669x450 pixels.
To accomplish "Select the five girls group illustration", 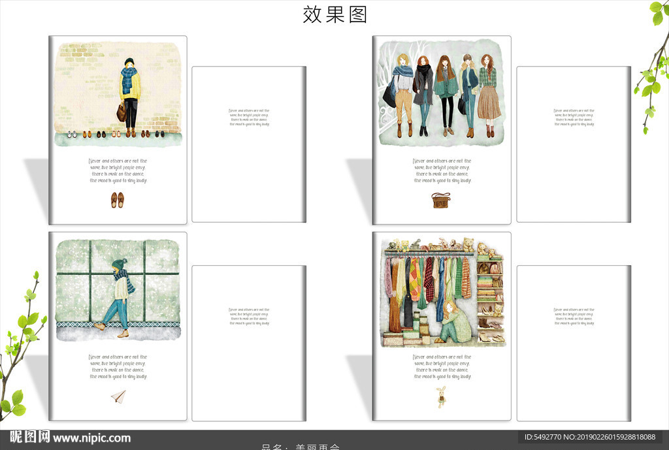I will [441, 93].
